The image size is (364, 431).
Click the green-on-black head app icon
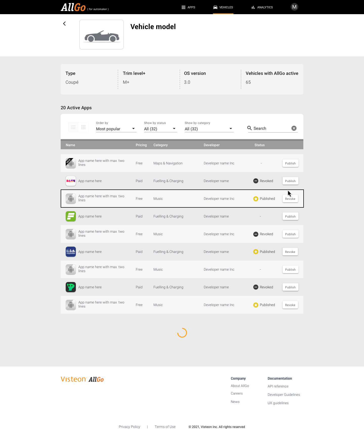[71, 287]
